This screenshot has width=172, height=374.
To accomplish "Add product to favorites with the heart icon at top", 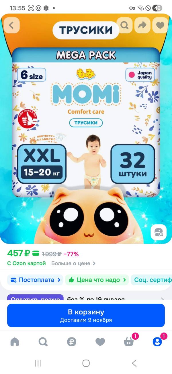I will click(x=160, y=25).
